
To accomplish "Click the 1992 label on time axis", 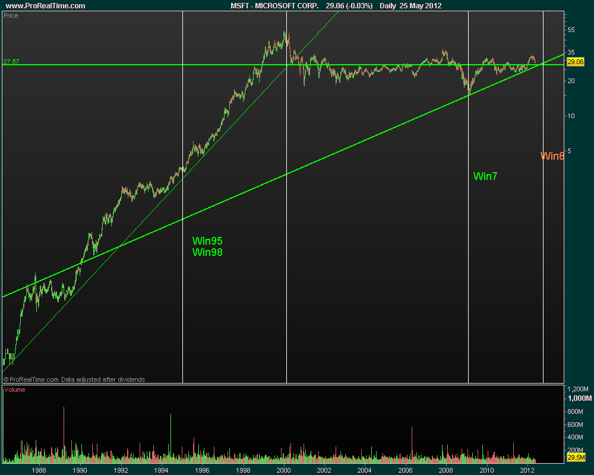I will pyautogui.click(x=121, y=470).
